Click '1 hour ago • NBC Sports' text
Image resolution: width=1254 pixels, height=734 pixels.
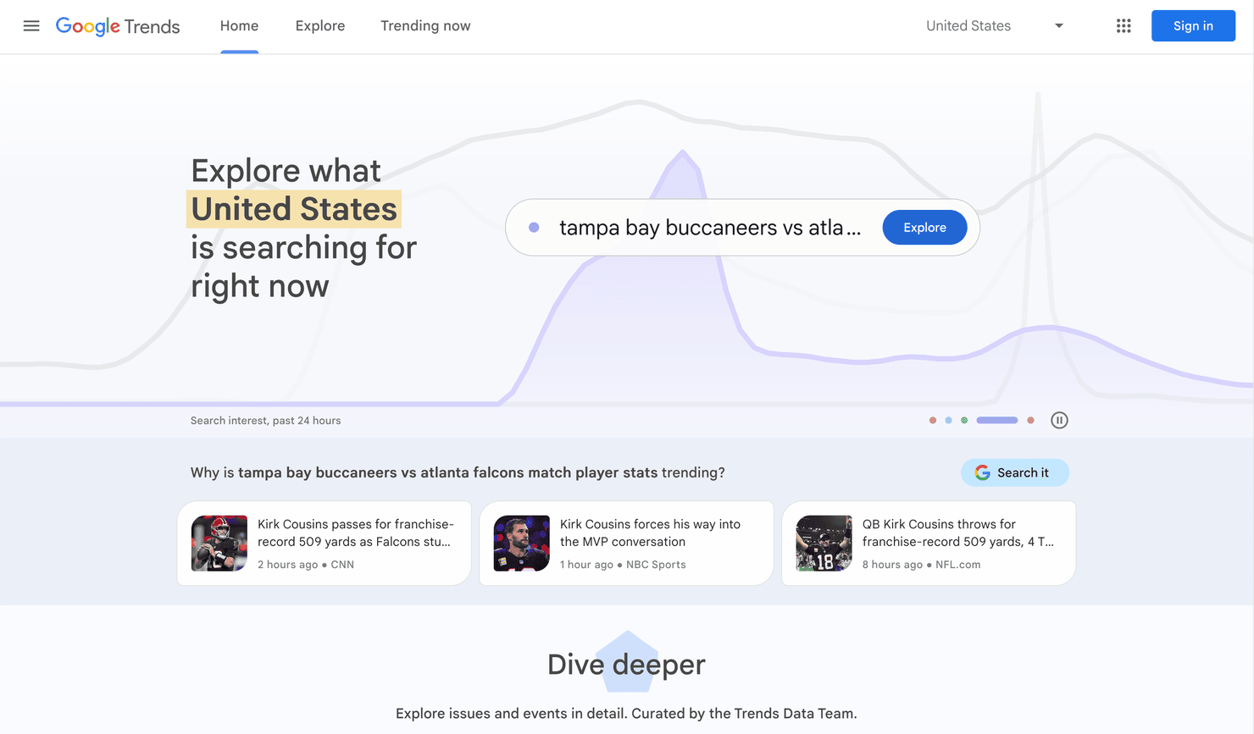623,565
